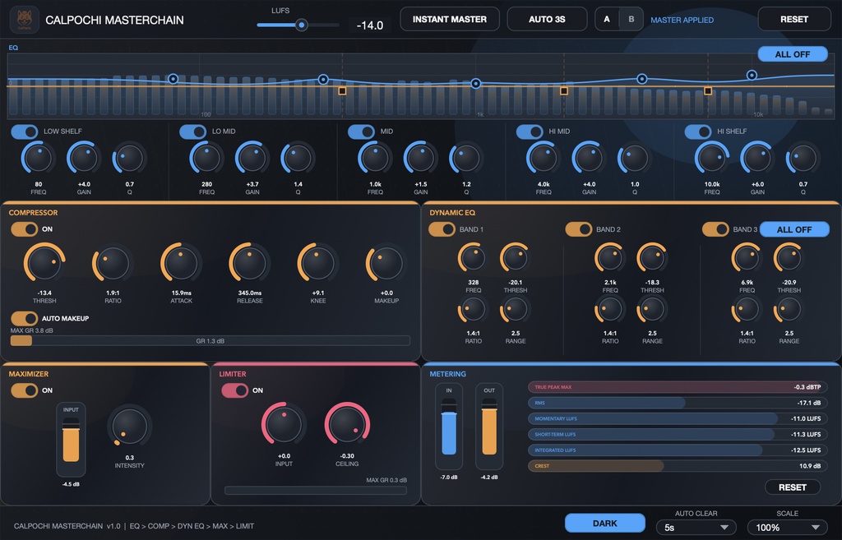Viewport: 842px width, 540px height.
Task: Turn off the Maximizer ON switch
Action: click(x=24, y=390)
